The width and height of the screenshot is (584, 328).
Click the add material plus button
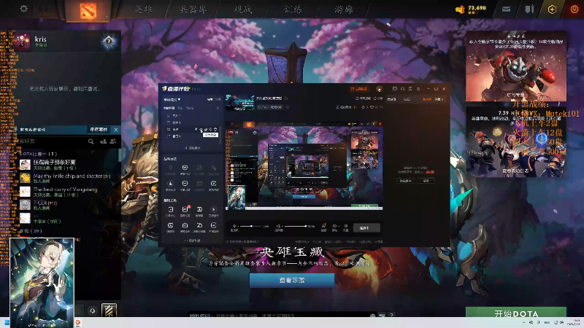(192, 148)
